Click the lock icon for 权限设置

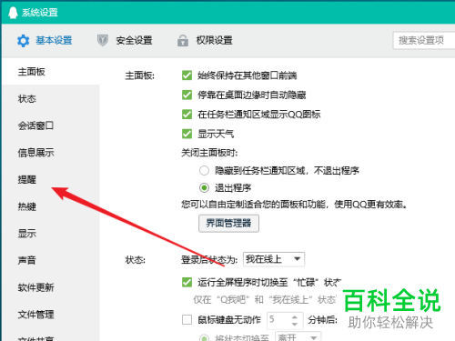(x=183, y=40)
